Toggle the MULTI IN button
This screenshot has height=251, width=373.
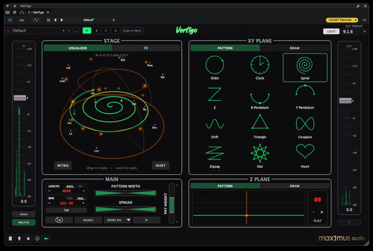pos(24,222)
